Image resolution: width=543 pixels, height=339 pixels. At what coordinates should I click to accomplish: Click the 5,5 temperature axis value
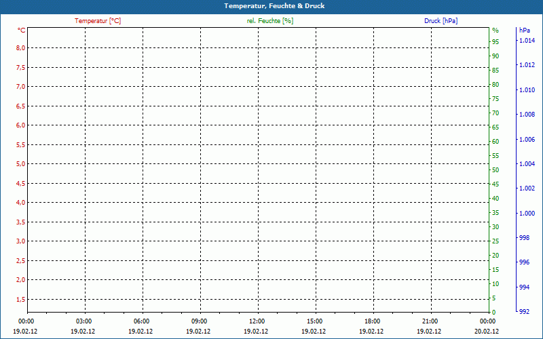pos(21,144)
